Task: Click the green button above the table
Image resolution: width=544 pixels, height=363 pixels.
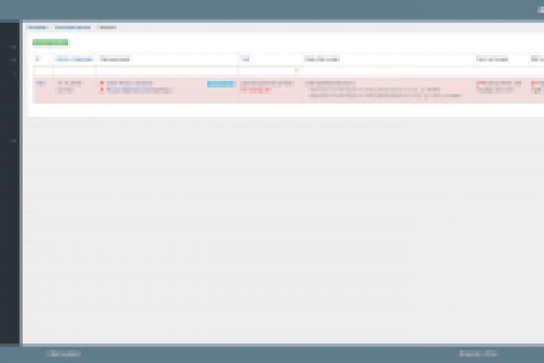Action: (51, 42)
